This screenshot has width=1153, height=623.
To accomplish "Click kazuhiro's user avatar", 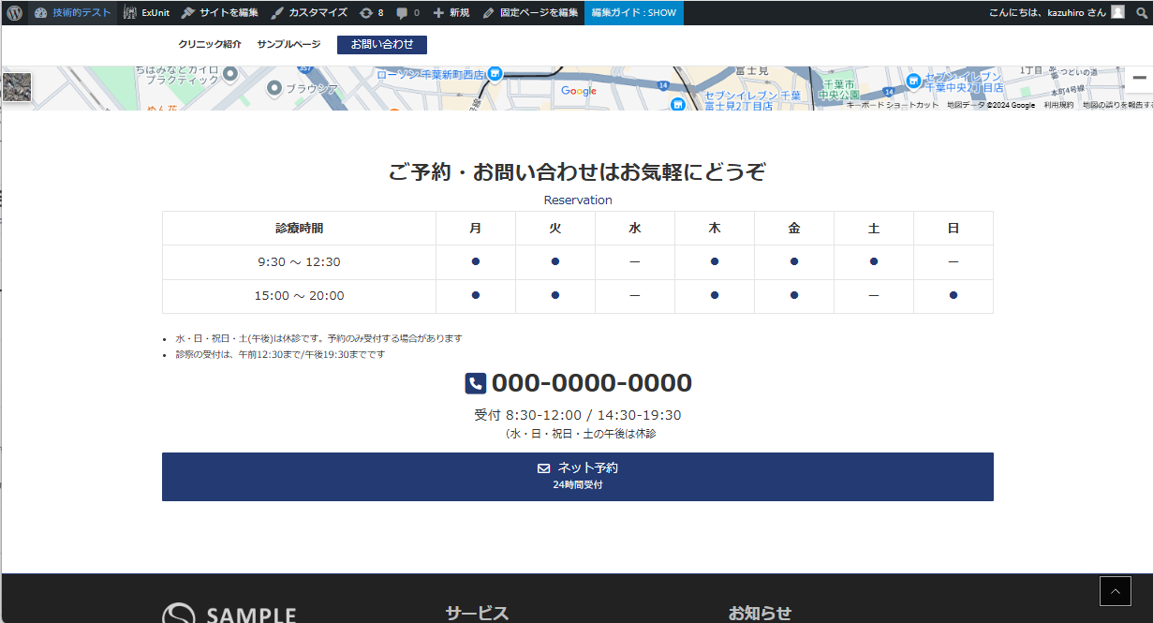I will [1117, 12].
